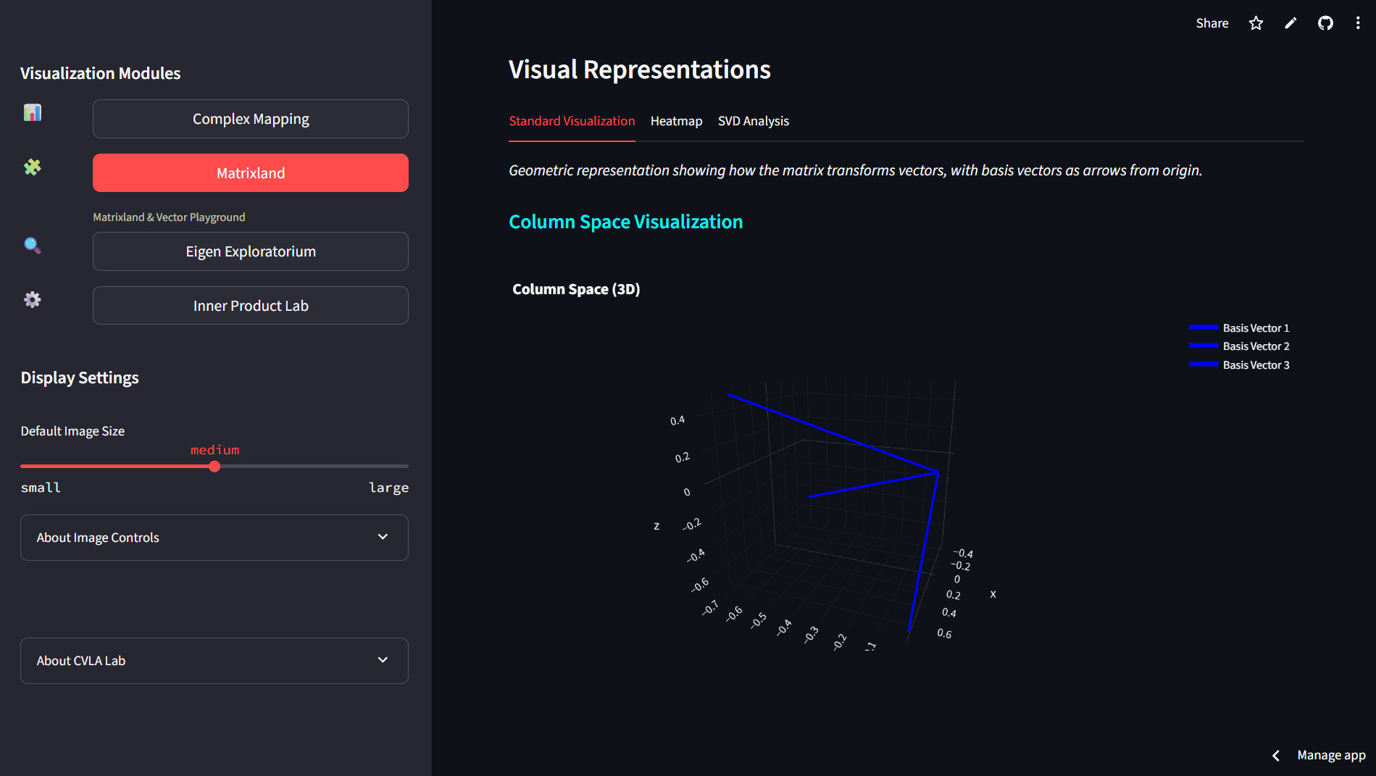Open the GitHub repository icon
This screenshot has width=1376, height=776.
point(1325,22)
